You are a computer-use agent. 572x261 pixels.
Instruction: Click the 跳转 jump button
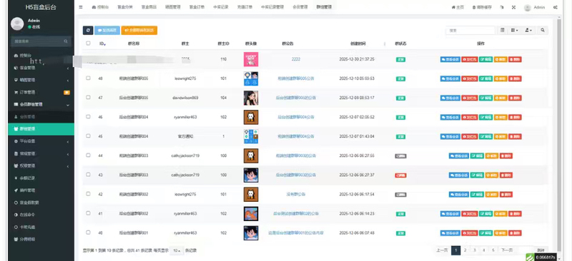[x=541, y=250]
